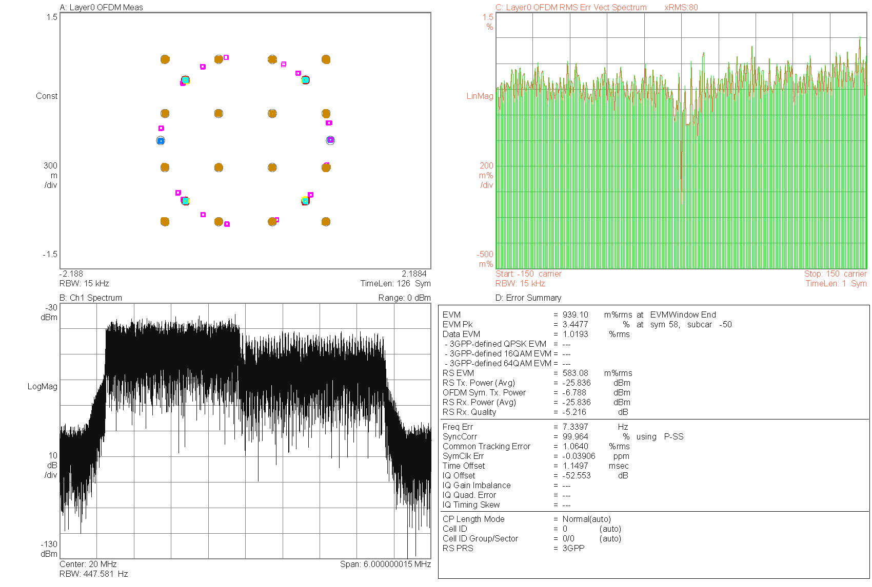872x587 pixels.
Task: Click the "10 dB /div" scale label
Action: [x=52, y=465]
